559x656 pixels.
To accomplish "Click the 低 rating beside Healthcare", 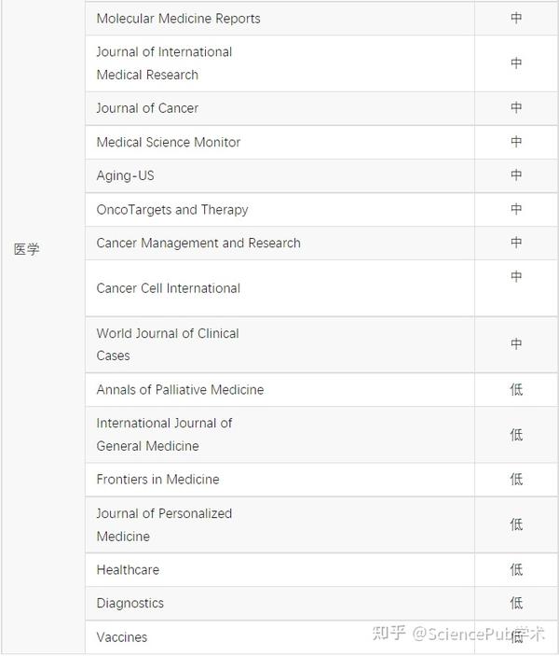I will pos(516,569).
